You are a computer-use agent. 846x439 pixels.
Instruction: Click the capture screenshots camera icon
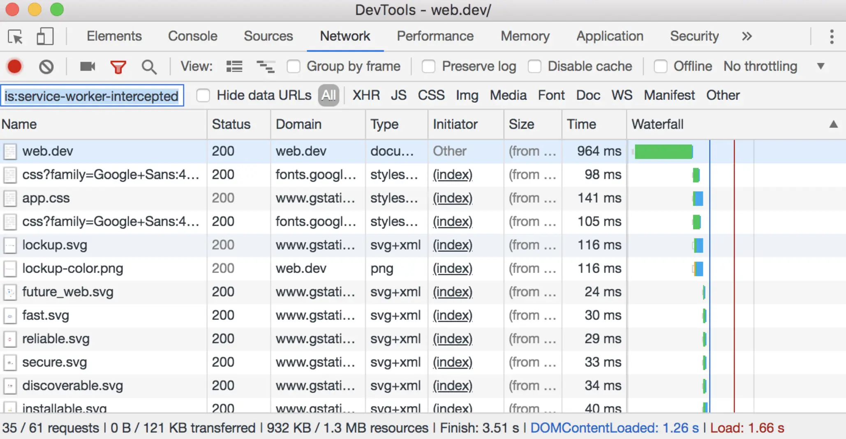pyautogui.click(x=88, y=66)
